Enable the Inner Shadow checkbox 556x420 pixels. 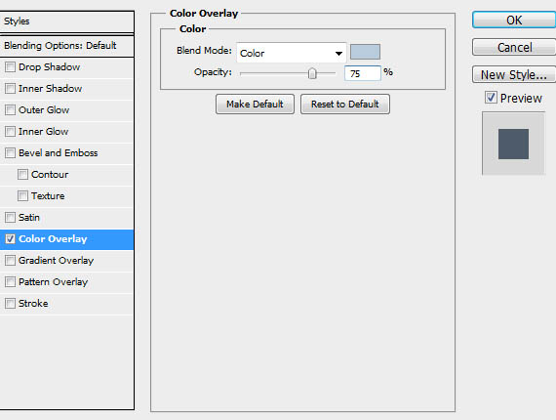coord(10,89)
